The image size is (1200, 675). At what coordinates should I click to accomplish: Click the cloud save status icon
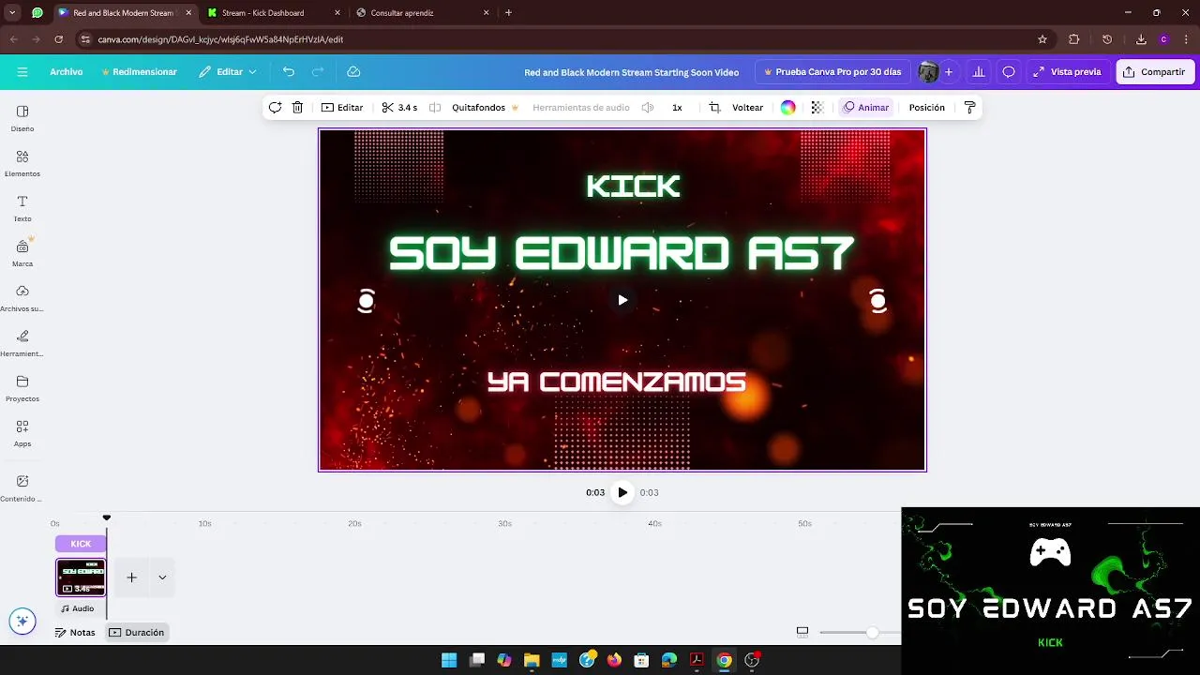click(x=353, y=72)
